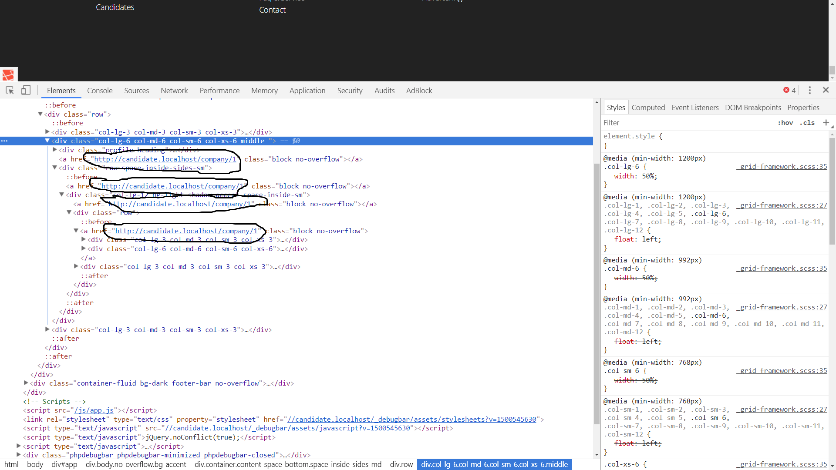Open the /js/app.js script link
Viewport: 836px width, 470px height.
coord(94,410)
